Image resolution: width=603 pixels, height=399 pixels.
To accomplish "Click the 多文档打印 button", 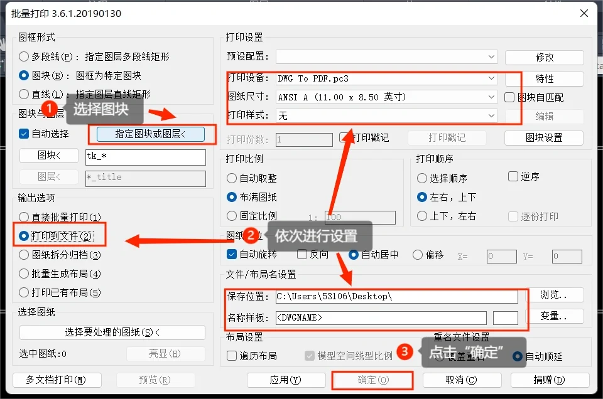I will (x=57, y=380).
